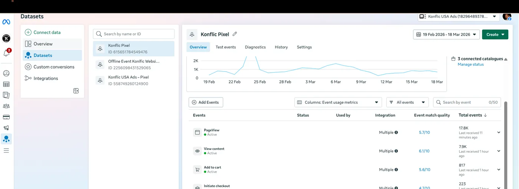Open PageView 5.7/10 match quality link
519x189 pixels.
[x=424, y=132]
